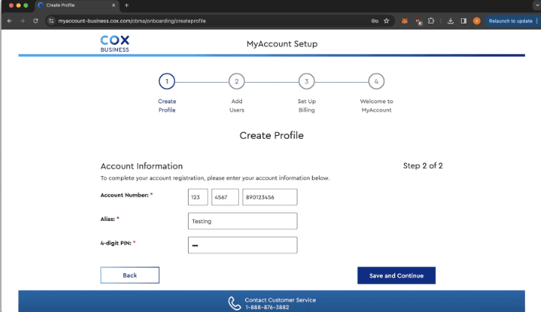Open the MetaMask fox extension
This screenshot has width=541, height=312.
405,21
